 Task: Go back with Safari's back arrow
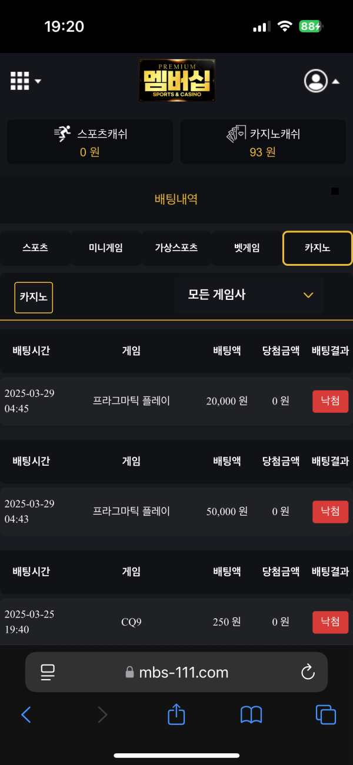[26, 715]
